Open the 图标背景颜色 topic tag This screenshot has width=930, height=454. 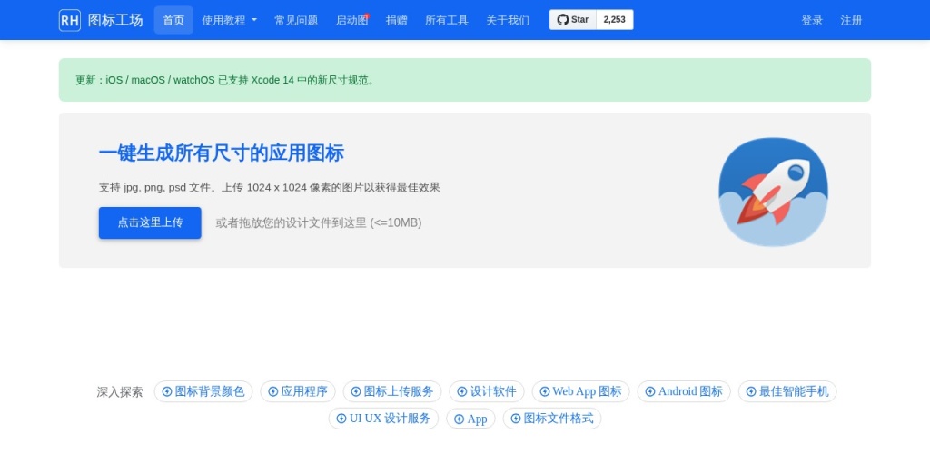click(203, 391)
